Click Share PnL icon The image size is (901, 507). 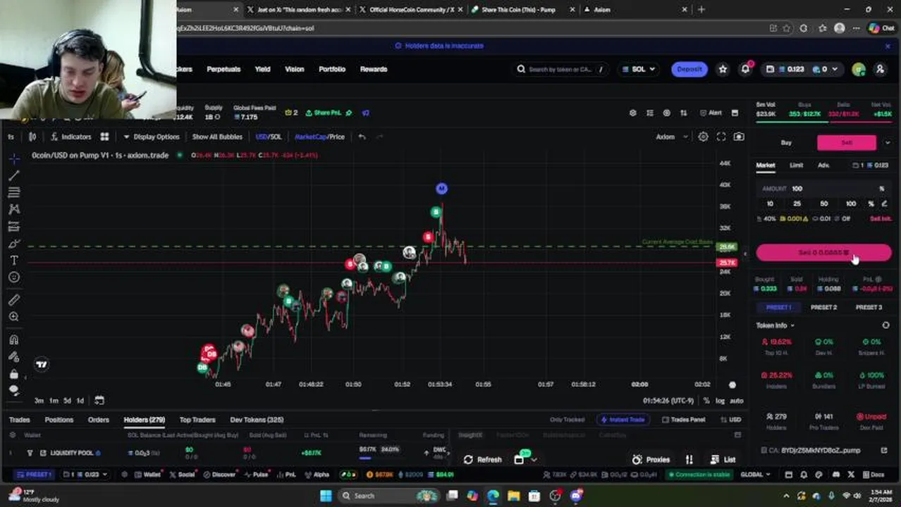pyautogui.click(x=323, y=113)
